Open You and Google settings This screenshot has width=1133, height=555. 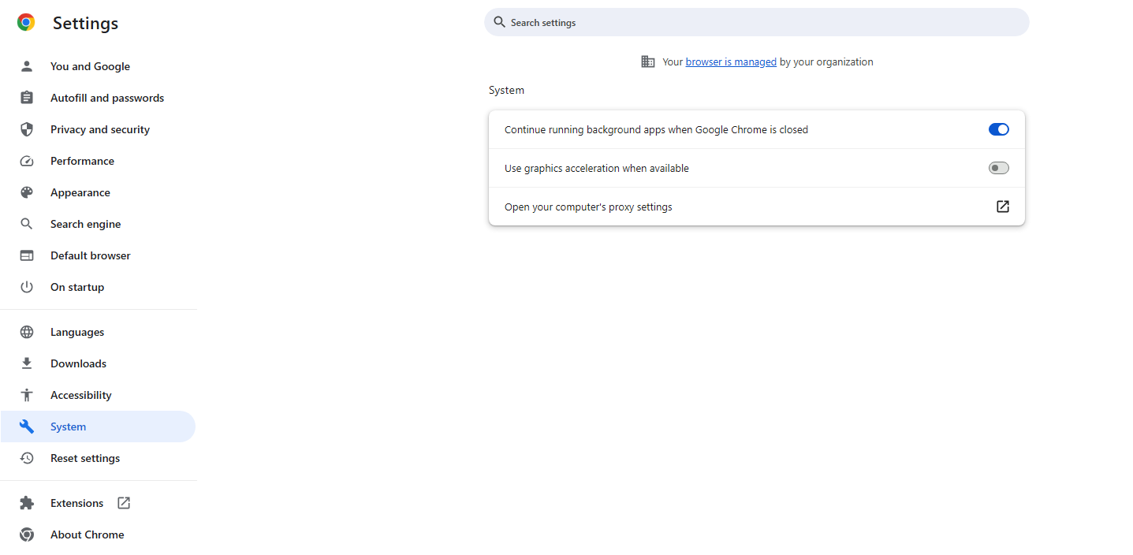pyautogui.click(x=90, y=66)
